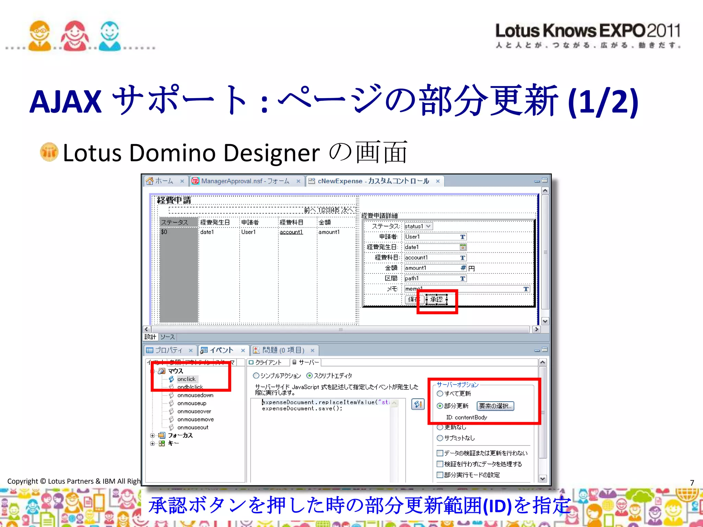Select the 保存 button in the form
The height and width of the screenshot is (527, 703).
tap(414, 300)
